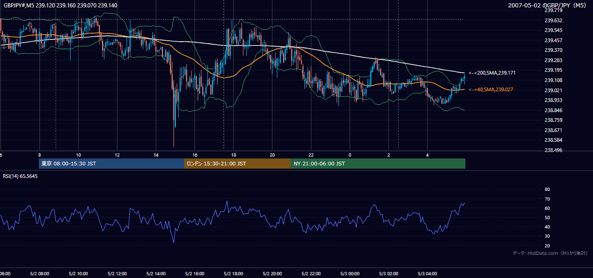Click hour 12 on the price chart axis
This screenshot has height=278, width=593.
coord(117,155)
